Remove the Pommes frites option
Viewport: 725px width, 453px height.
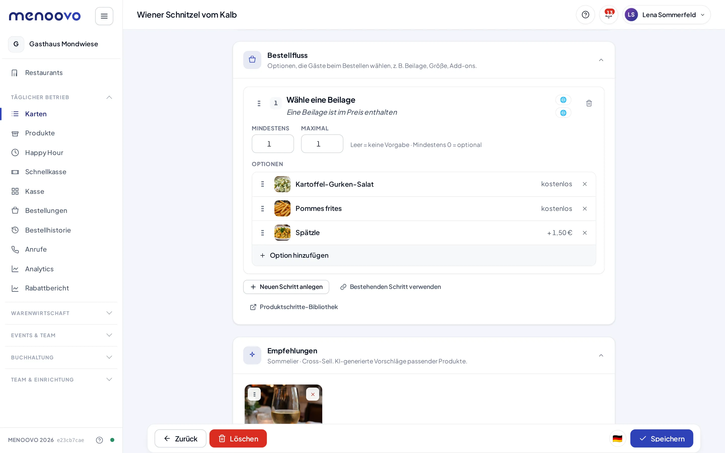(x=585, y=209)
